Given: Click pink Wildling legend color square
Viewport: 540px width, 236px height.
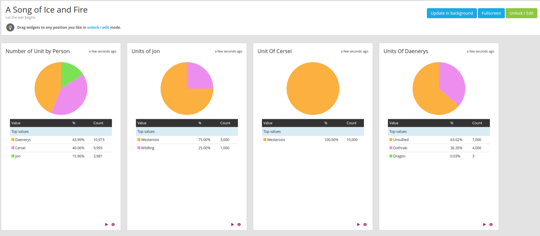Looking at the screenshot, I should 139,148.
